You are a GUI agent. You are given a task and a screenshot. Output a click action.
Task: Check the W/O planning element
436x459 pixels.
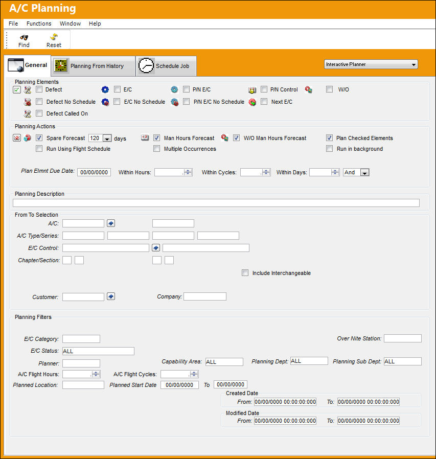point(329,89)
